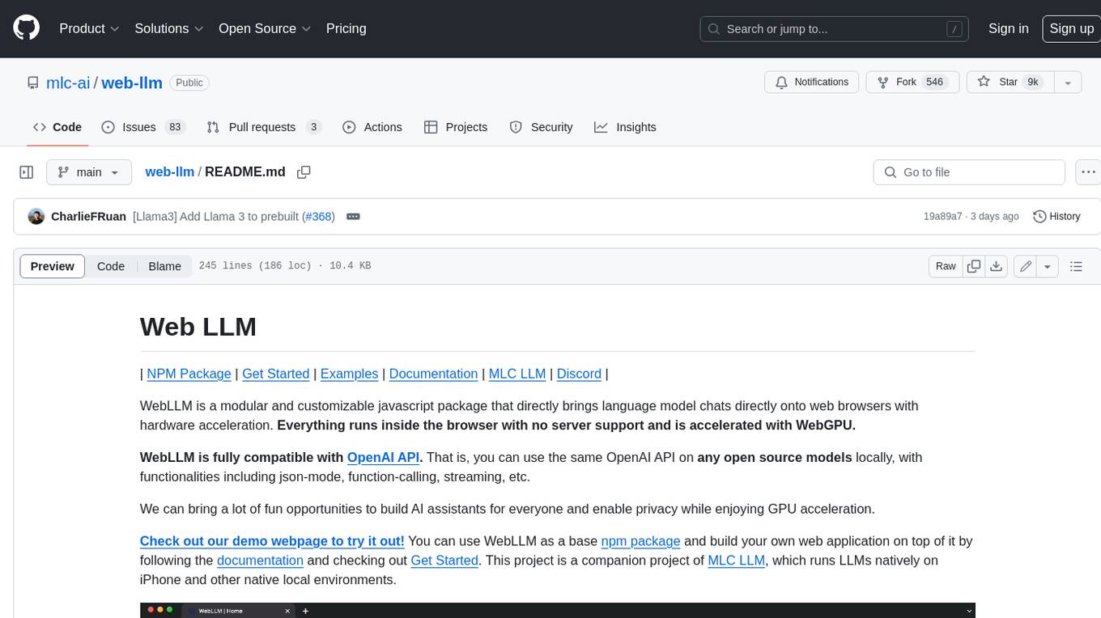Viewport: 1101px width, 618px height.
Task: Click CharlieFRuan's avatar image
Action: 36,217
